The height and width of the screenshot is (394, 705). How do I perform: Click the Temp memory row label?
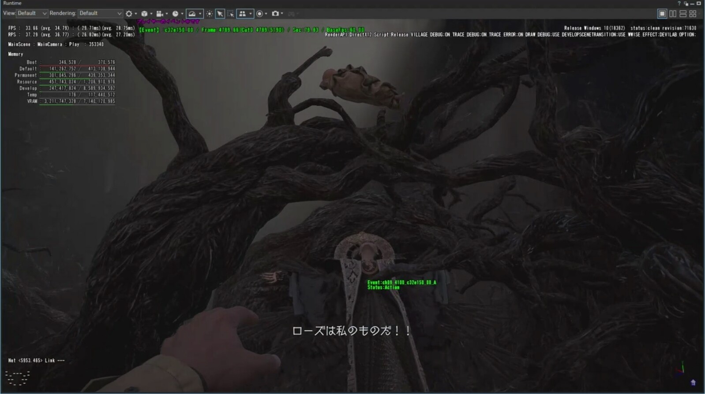coord(32,95)
